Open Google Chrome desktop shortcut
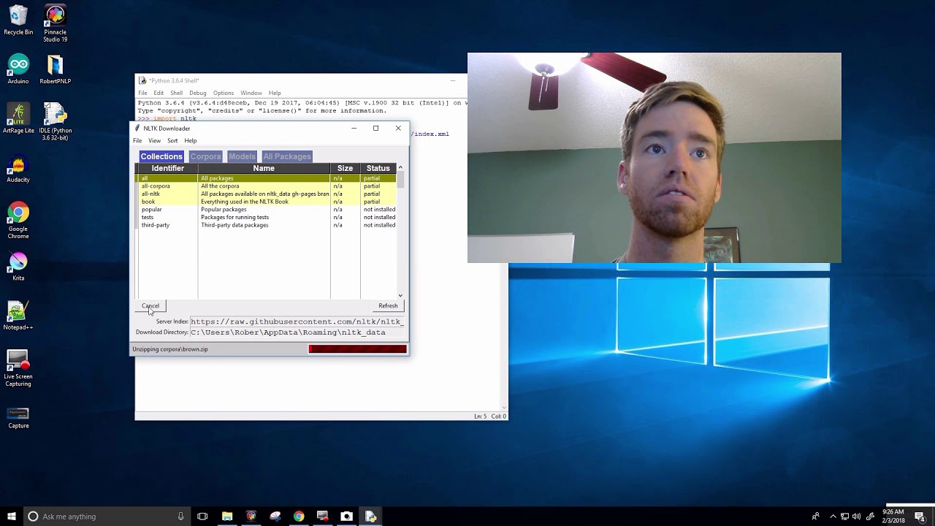Viewport: 935px width, 526px height. tap(18, 221)
